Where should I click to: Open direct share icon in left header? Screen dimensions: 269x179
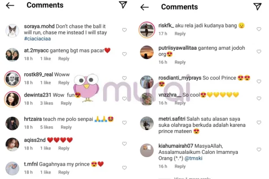point(123,5)
